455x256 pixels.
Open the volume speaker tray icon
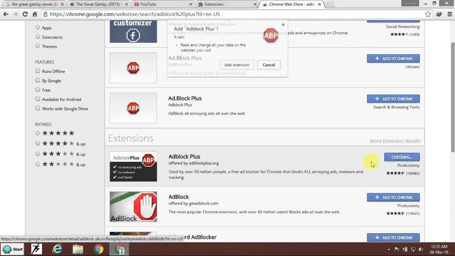(x=421, y=249)
